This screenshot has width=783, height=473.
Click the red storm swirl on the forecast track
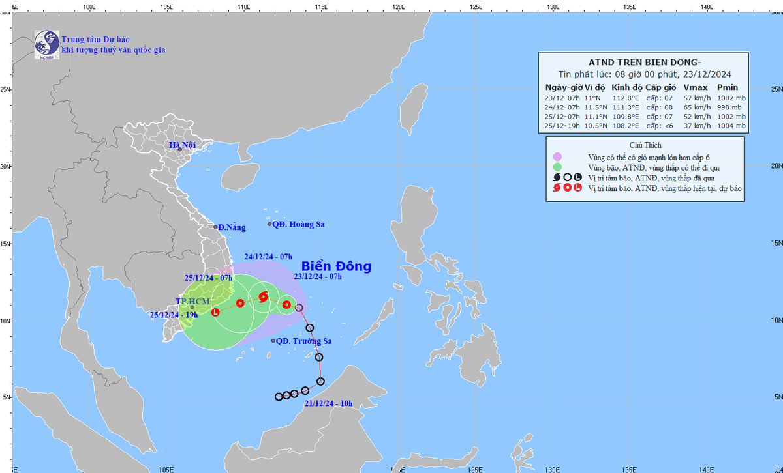point(263,297)
